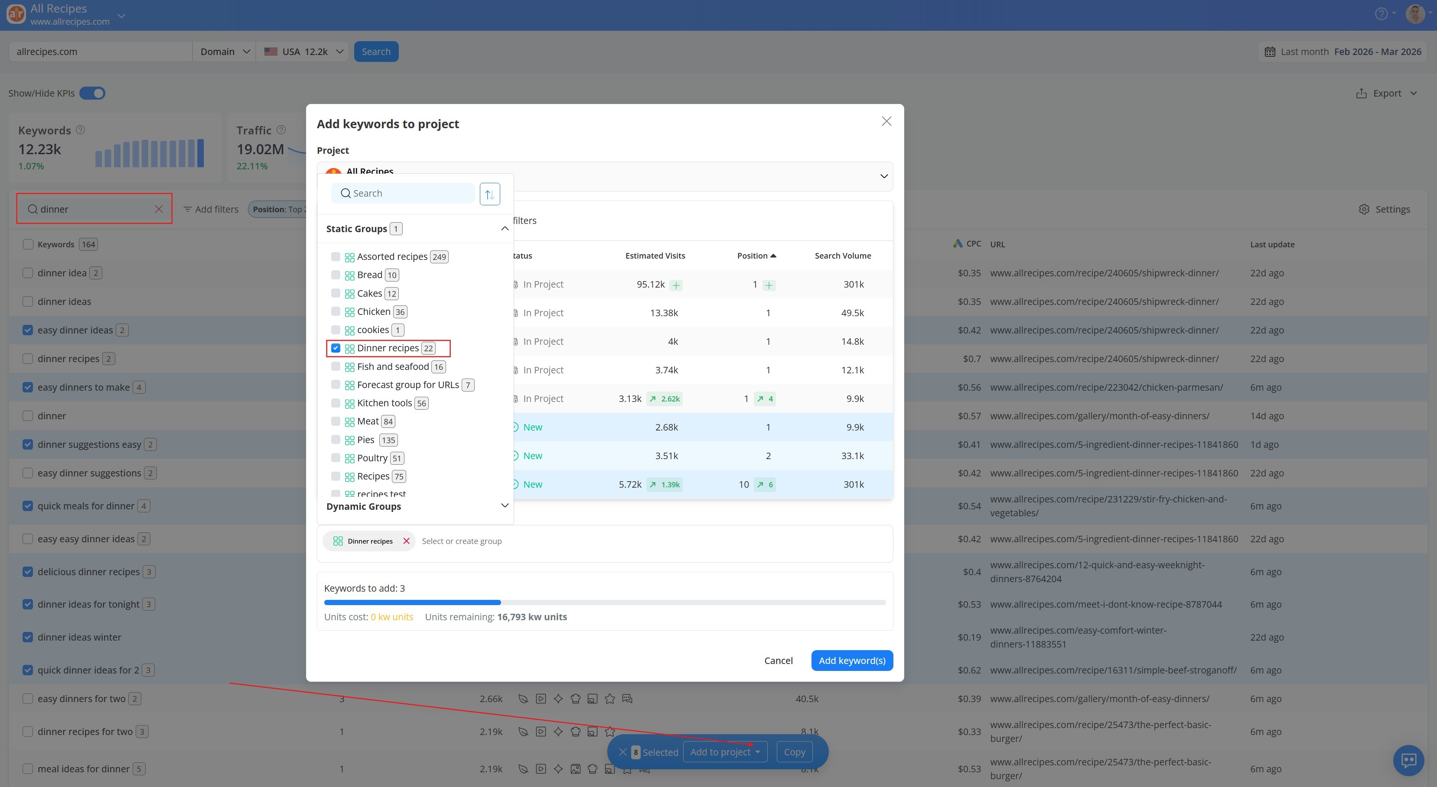The width and height of the screenshot is (1437, 787).
Task: Collapse the Static Groups section
Action: (504, 229)
